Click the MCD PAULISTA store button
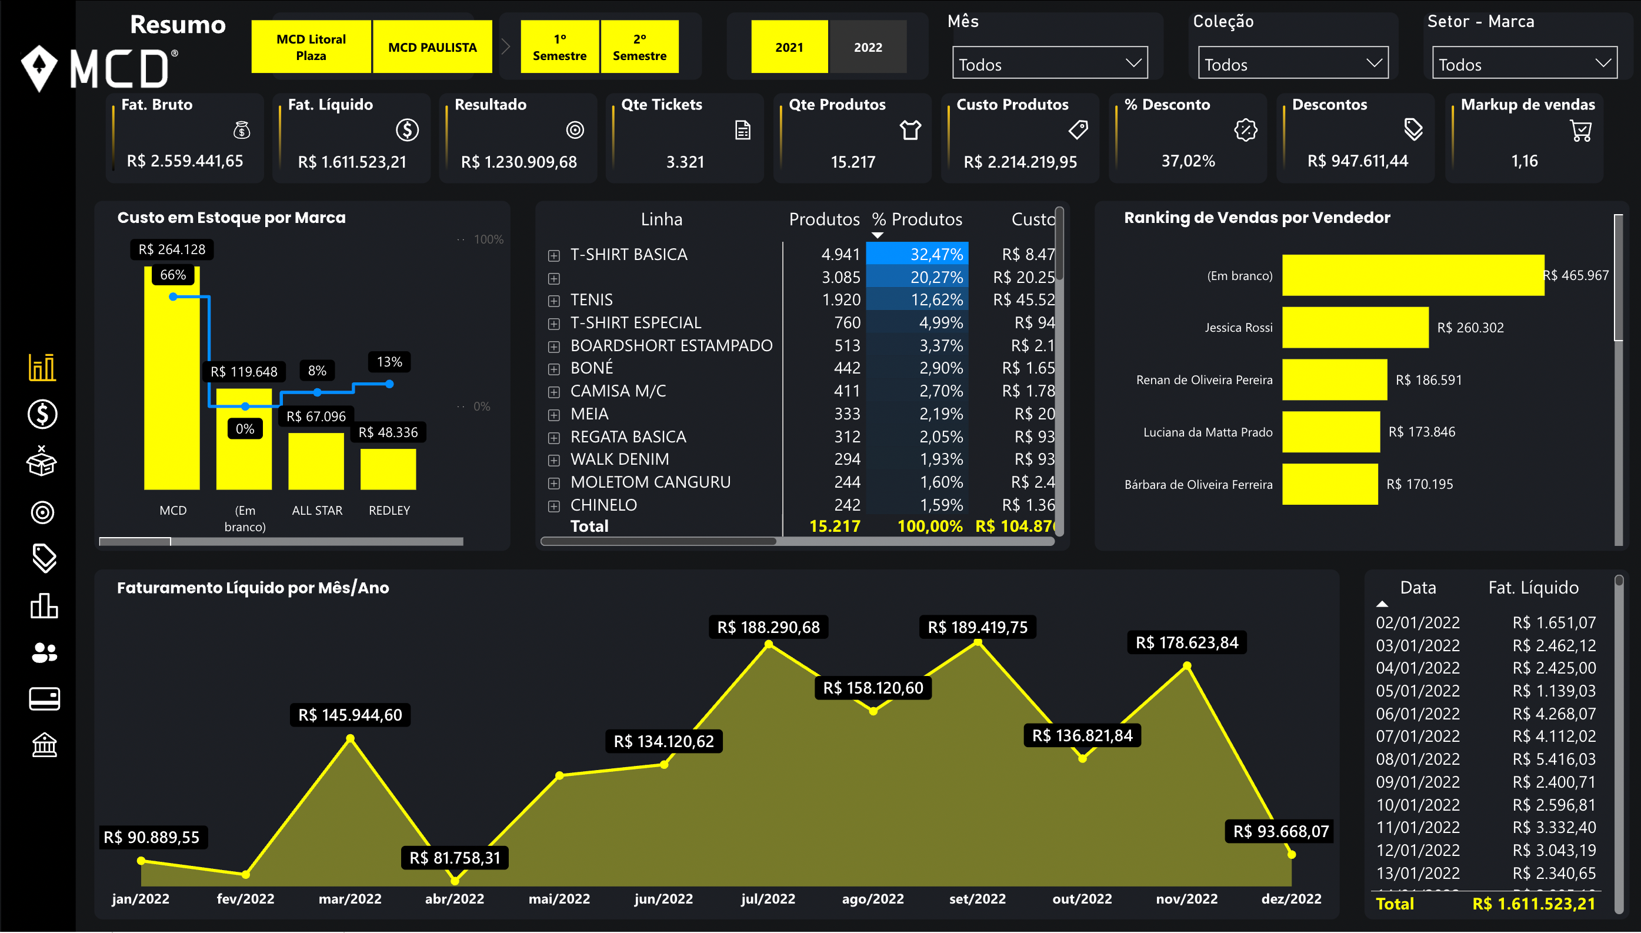Image resolution: width=1641 pixels, height=933 pixels. coord(432,47)
